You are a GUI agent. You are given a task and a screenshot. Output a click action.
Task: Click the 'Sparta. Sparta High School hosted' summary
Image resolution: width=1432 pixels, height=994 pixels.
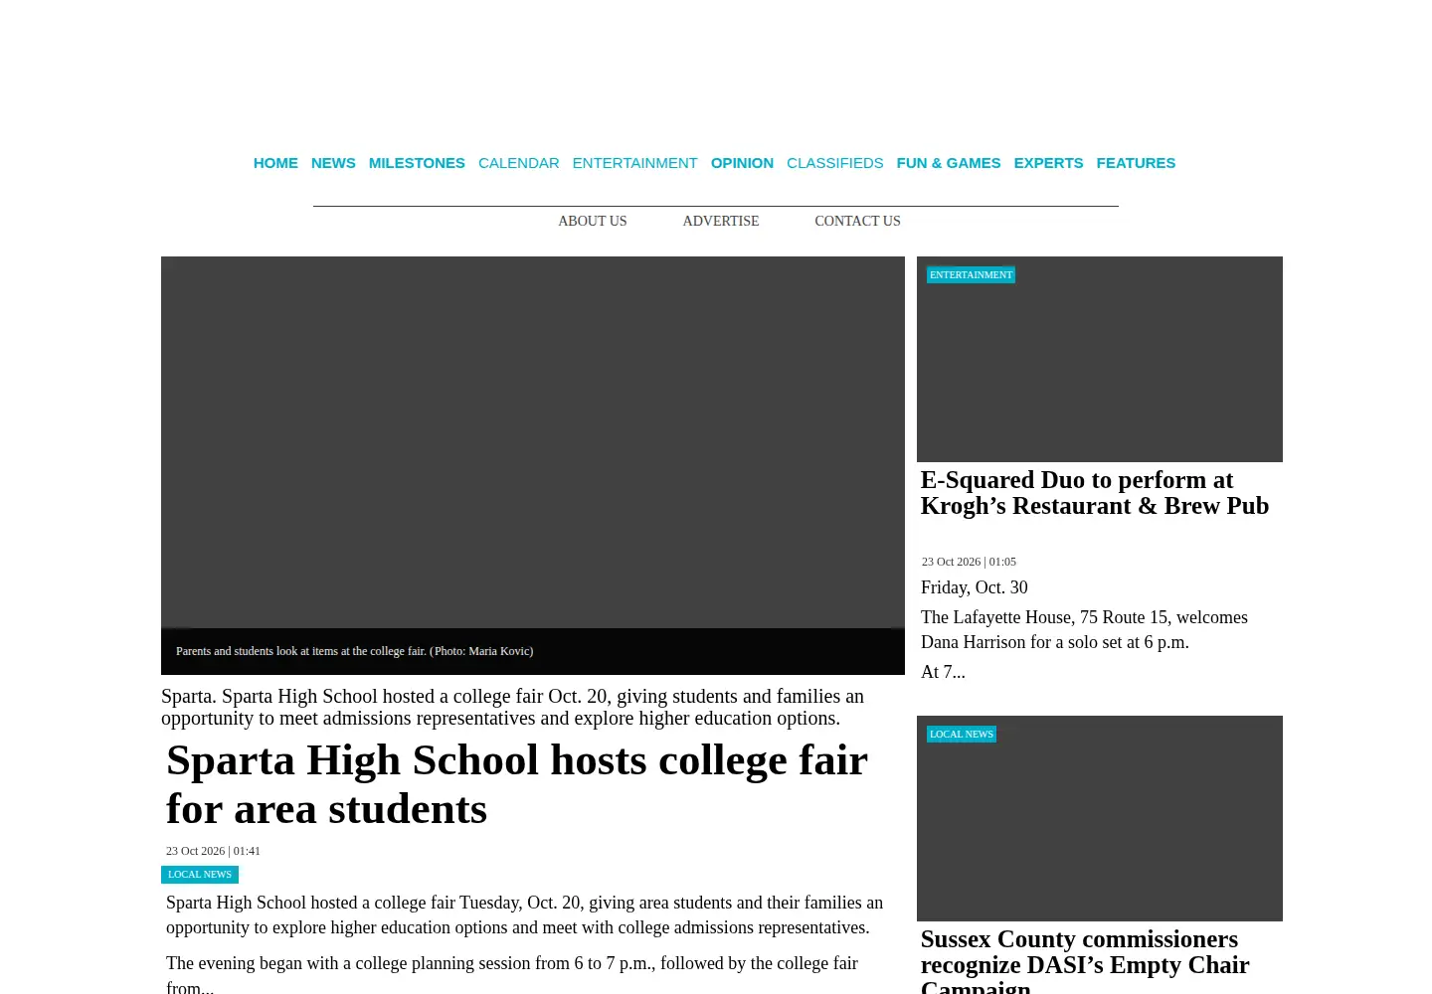pos(512,707)
